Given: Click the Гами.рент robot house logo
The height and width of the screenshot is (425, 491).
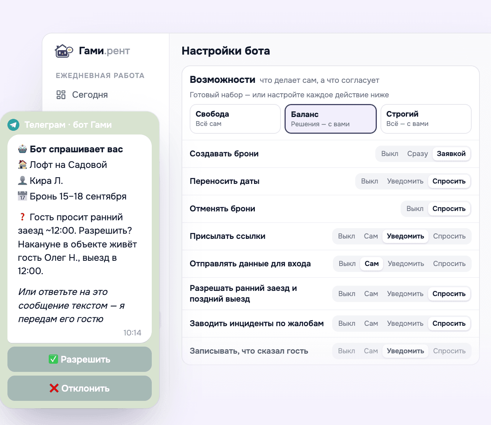Looking at the screenshot, I should pyautogui.click(x=64, y=51).
